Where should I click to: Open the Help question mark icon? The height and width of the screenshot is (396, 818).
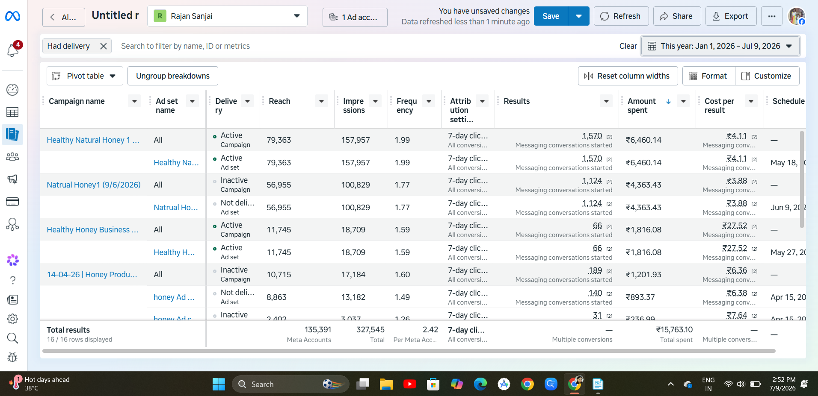coord(13,280)
